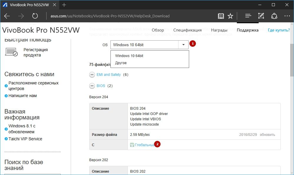Click the Напишите нам link
This screenshot has height=175, width=294.
[23, 96]
